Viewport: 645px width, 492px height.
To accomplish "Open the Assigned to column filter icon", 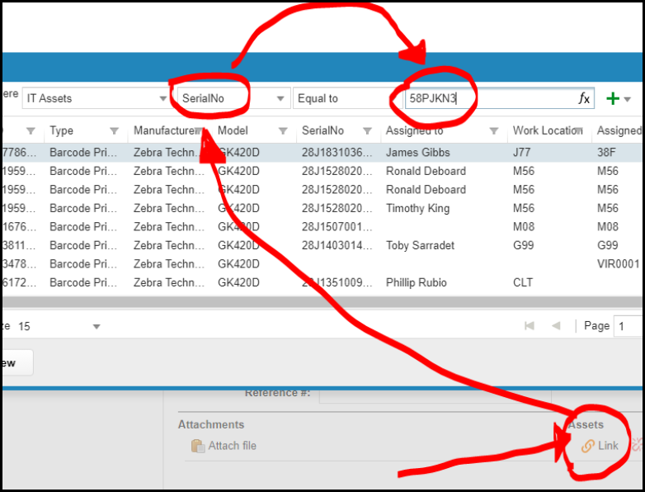I will (x=494, y=130).
